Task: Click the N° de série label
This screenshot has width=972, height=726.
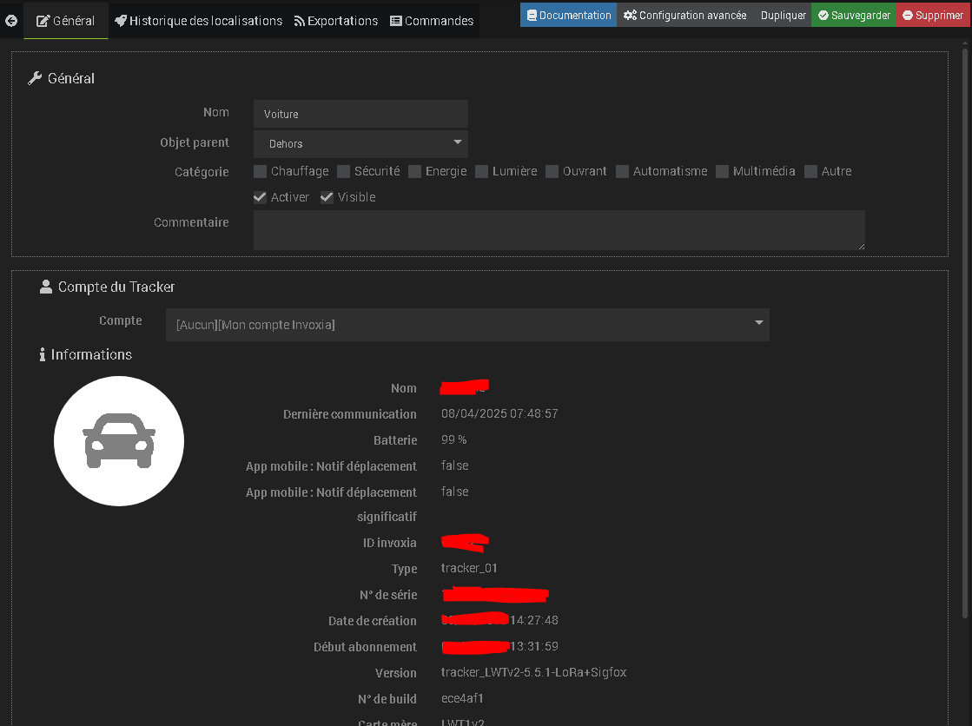Action: coord(388,595)
